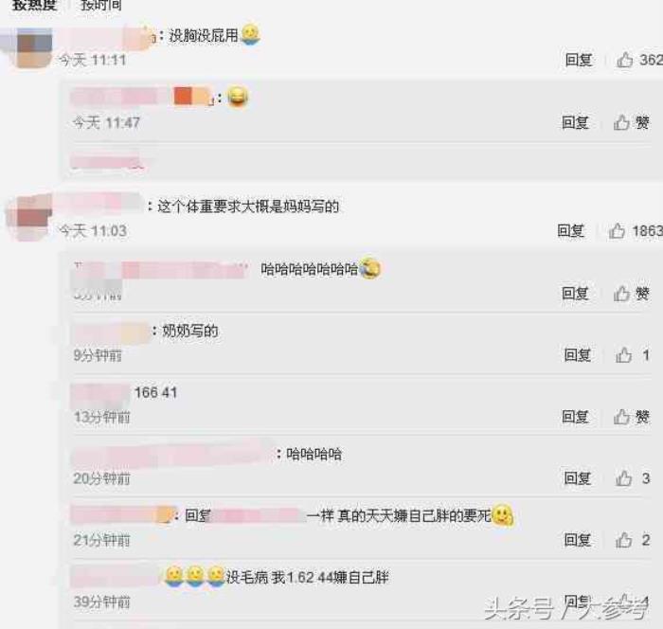Screen dimensions: 663x629
Task: Reply to the 这个体重要求大概是妈妈写的 comment
Action: click(x=571, y=231)
